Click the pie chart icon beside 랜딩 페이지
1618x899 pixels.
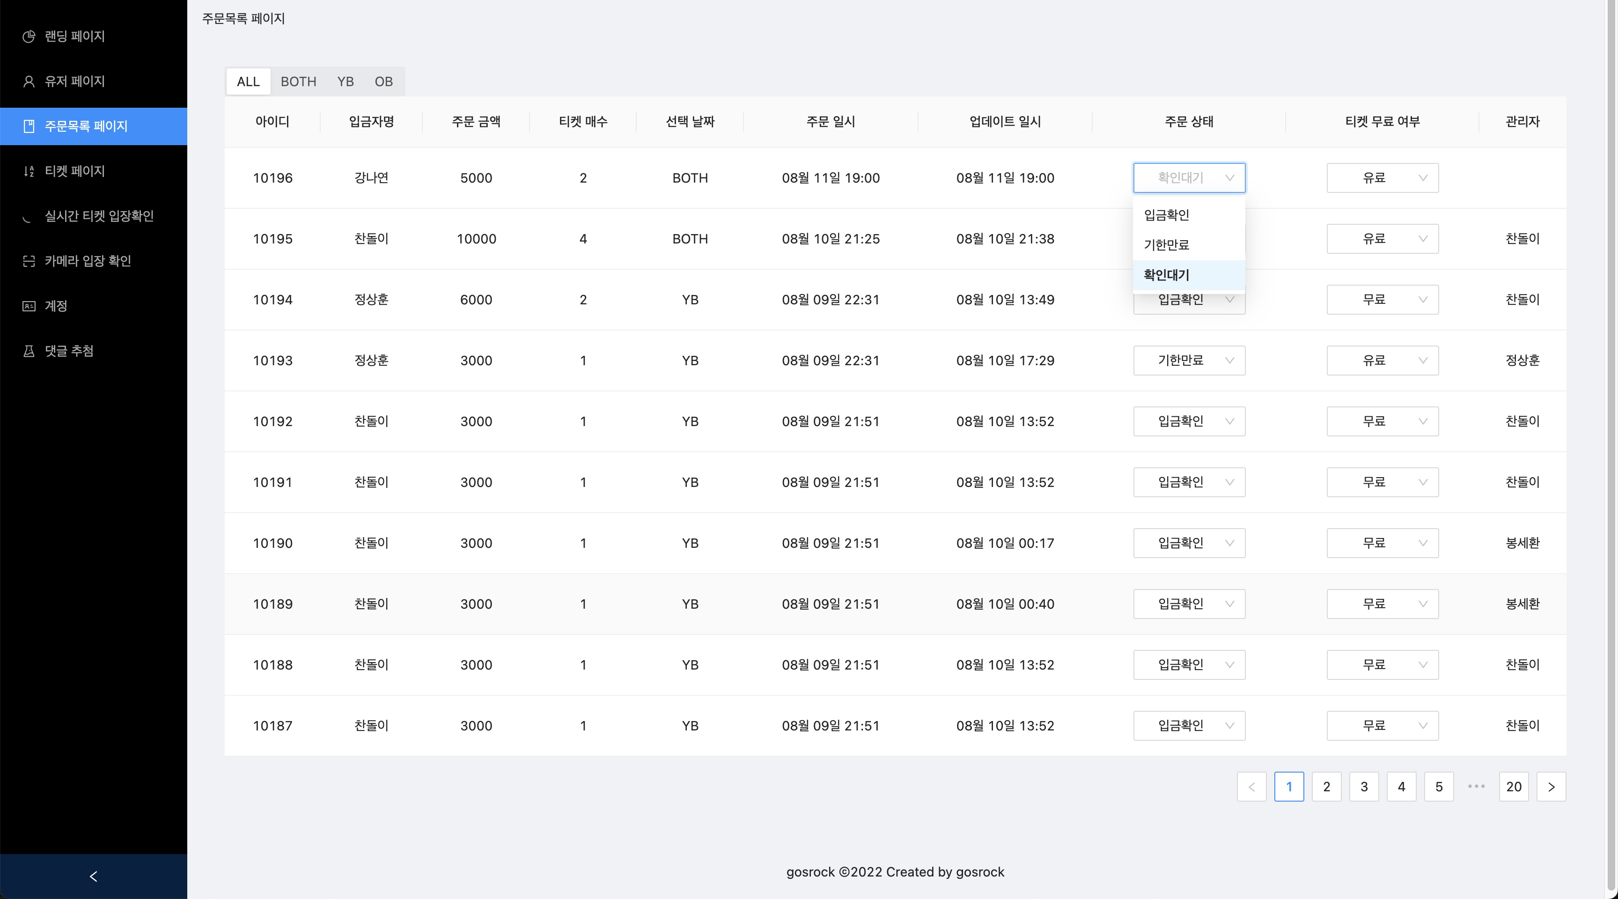click(29, 37)
